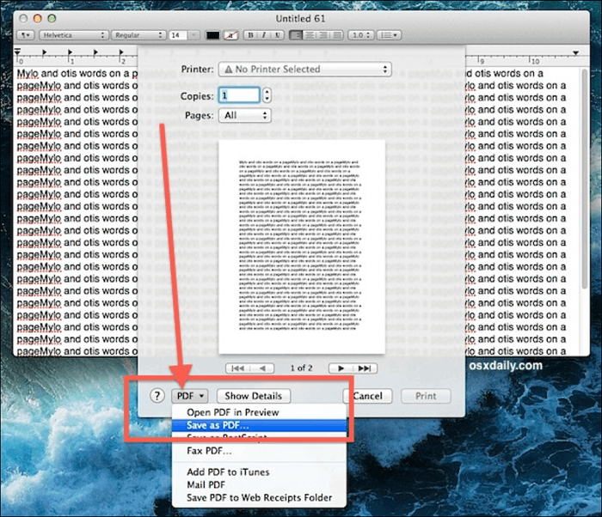Select left text alignment button
Image resolution: width=602 pixels, height=517 pixels.
(296, 35)
